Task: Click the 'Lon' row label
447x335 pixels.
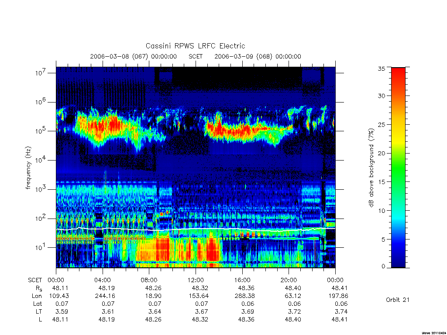Action: [37, 296]
